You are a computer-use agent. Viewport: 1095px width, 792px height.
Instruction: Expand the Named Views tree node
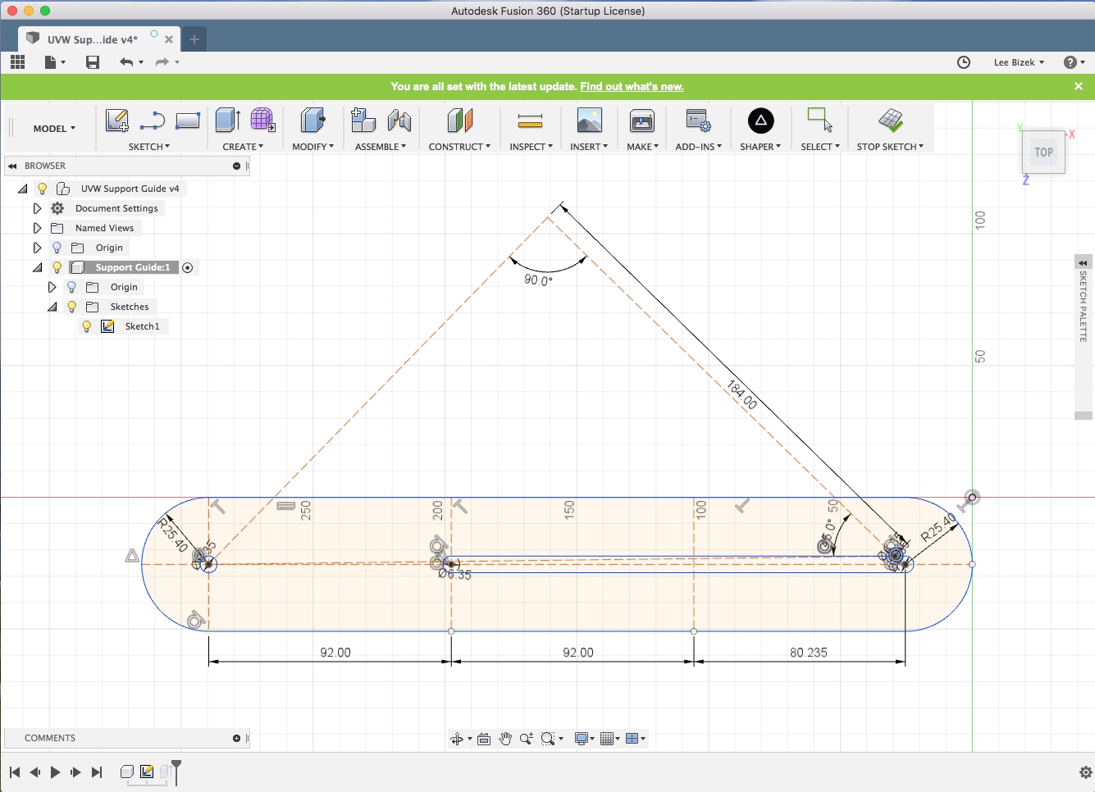(x=37, y=228)
